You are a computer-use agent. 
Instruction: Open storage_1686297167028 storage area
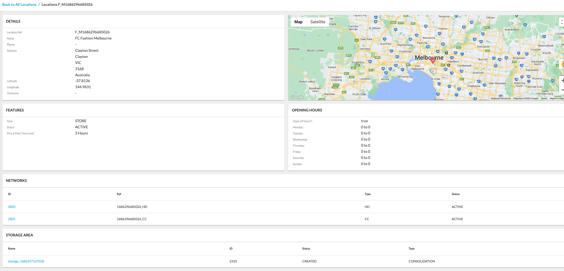click(x=26, y=261)
